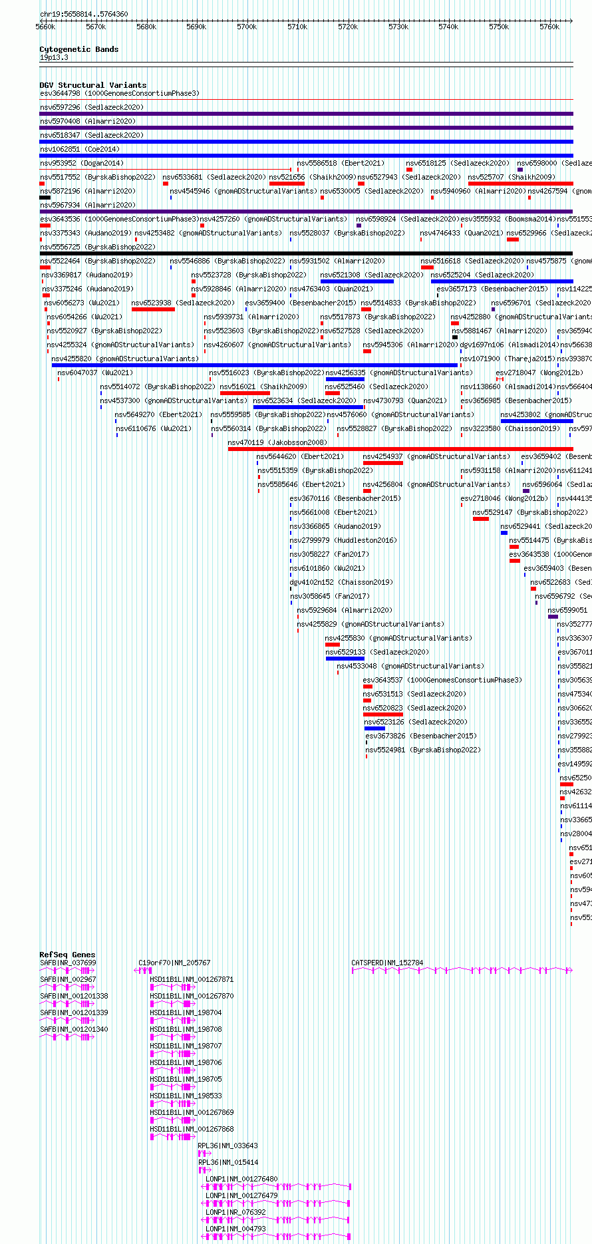Select variant nsv6518125 (Sedlazeck2020)

pos(458,163)
